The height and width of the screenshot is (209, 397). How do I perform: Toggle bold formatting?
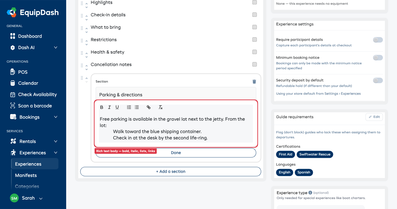click(102, 107)
